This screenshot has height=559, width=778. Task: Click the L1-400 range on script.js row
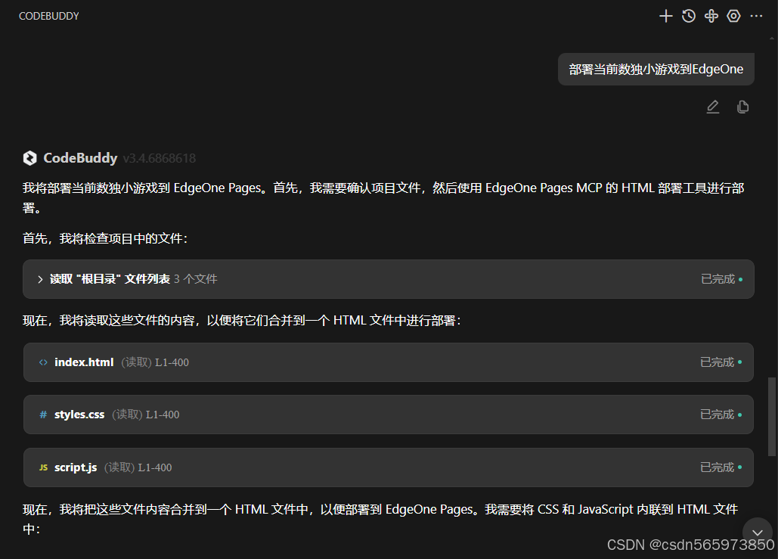click(155, 467)
